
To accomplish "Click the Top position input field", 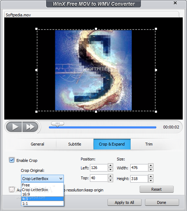I will pos(99,178).
